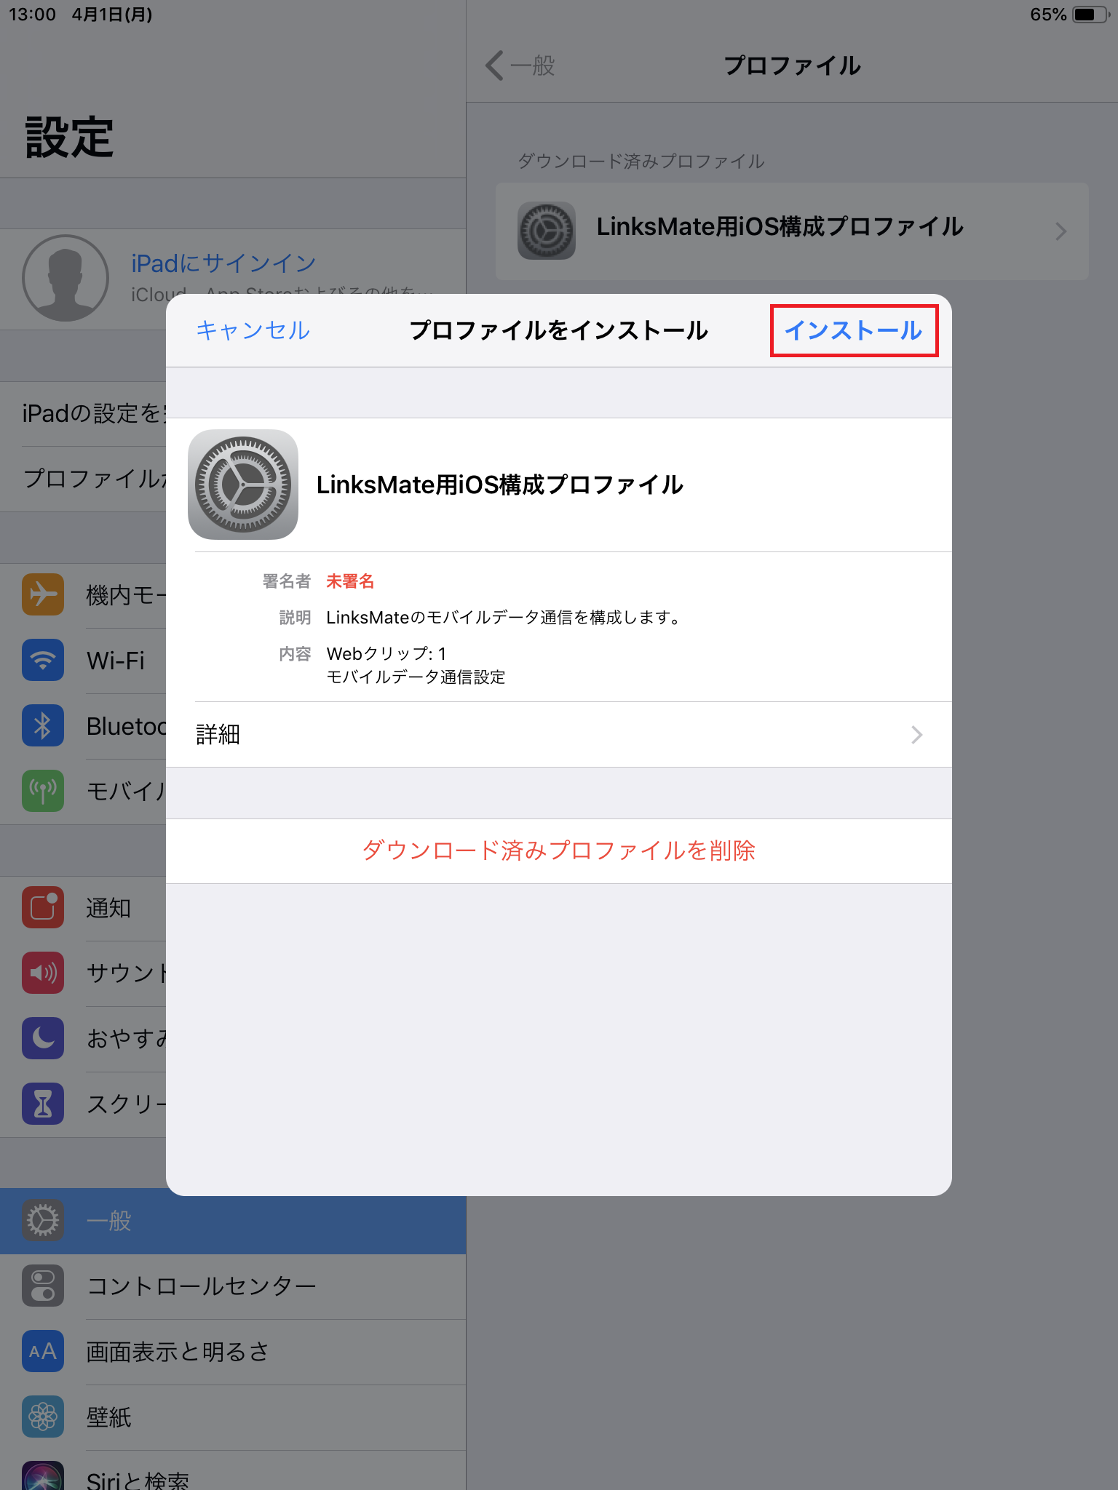Select Wi-Fi label in the sidebar
Viewport: 1118px width, 1490px height.
point(116,661)
